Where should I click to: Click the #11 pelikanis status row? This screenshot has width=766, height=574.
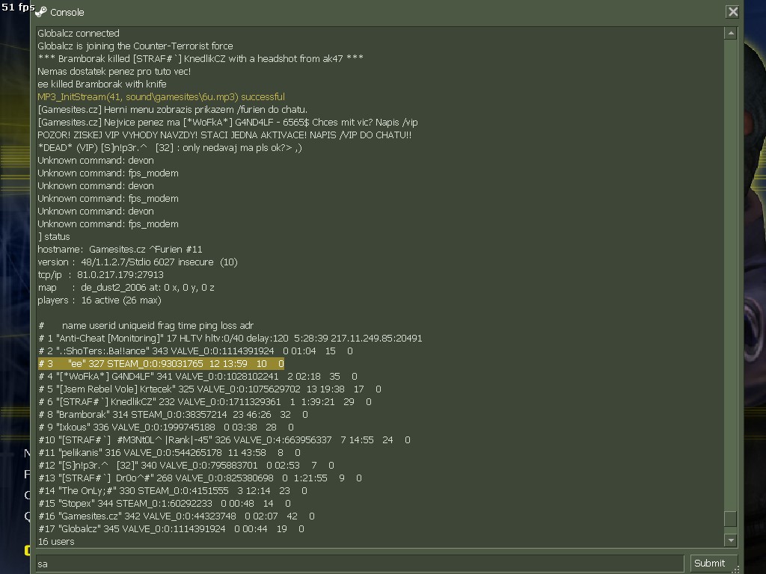click(x=169, y=453)
